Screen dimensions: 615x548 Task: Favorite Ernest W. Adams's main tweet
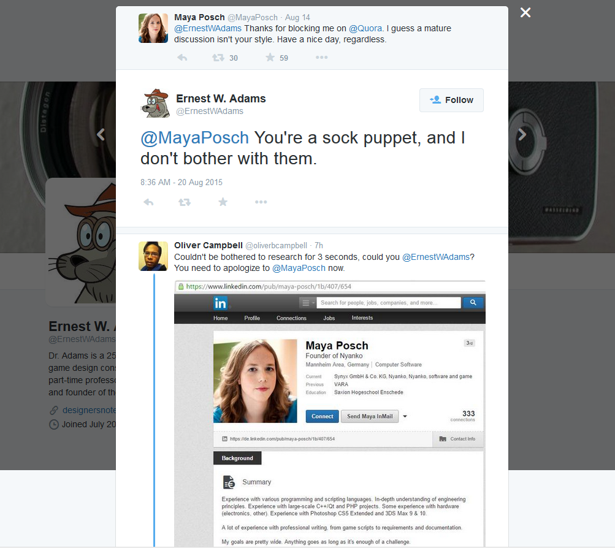click(223, 202)
